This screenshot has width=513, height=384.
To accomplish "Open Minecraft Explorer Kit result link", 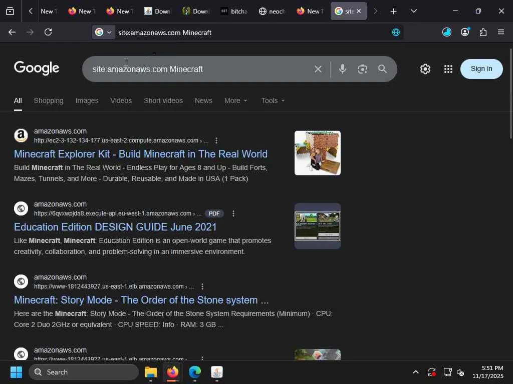I will click(x=141, y=154).
